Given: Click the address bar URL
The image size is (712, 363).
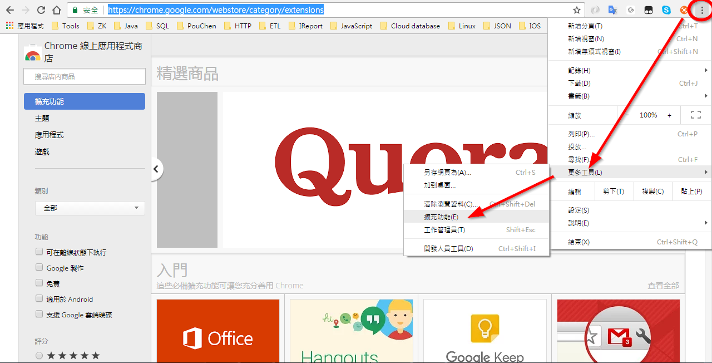Looking at the screenshot, I should pos(216,10).
